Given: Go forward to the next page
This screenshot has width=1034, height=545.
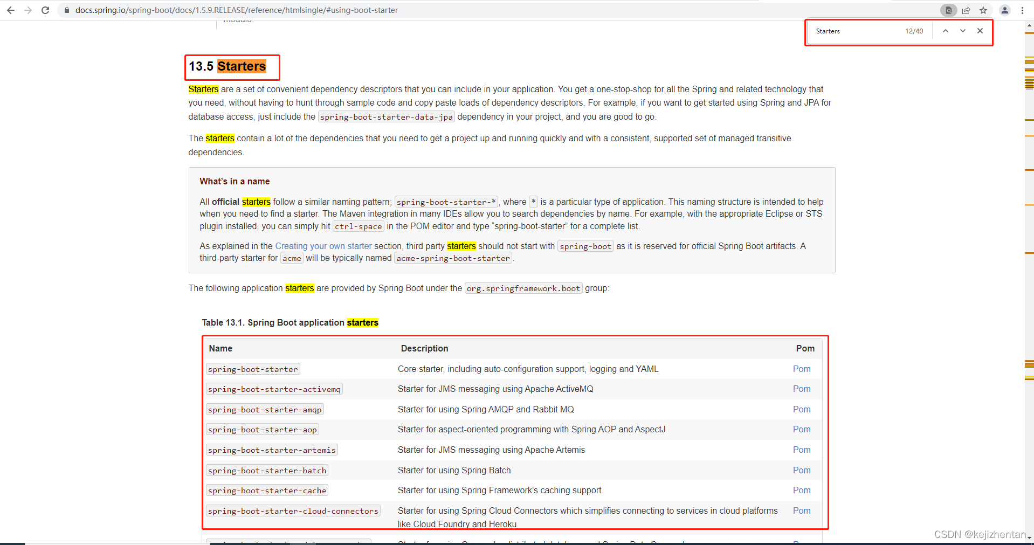Looking at the screenshot, I should (28, 10).
